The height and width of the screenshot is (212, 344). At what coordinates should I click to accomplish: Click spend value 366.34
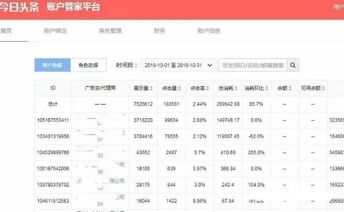228,169
